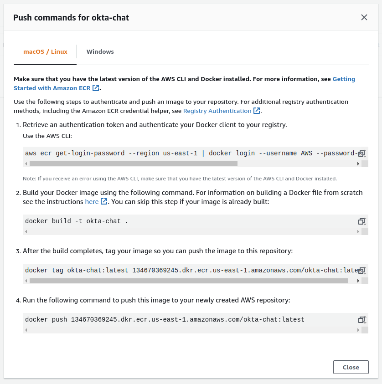Image resolution: width=382 pixels, height=384 pixels.
Task: Switch to the Windows tab
Action: [100, 51]
